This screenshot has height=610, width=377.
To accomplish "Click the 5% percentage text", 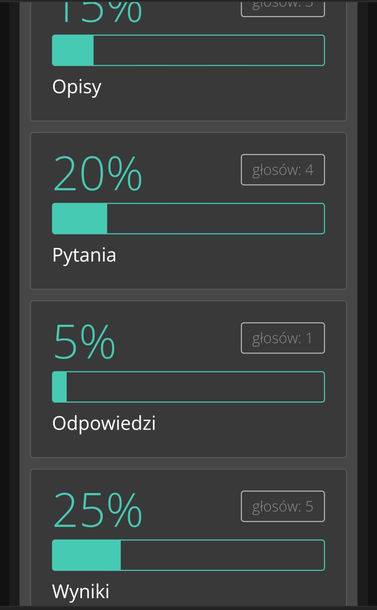I will click(84, 343).
